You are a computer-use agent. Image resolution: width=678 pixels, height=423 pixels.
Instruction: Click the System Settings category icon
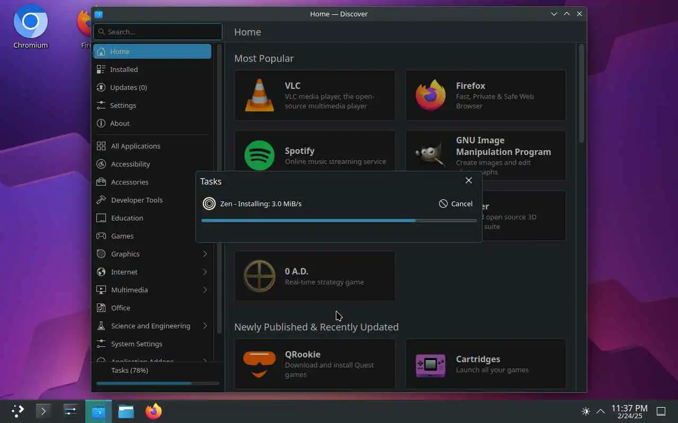tap(101, 344)
